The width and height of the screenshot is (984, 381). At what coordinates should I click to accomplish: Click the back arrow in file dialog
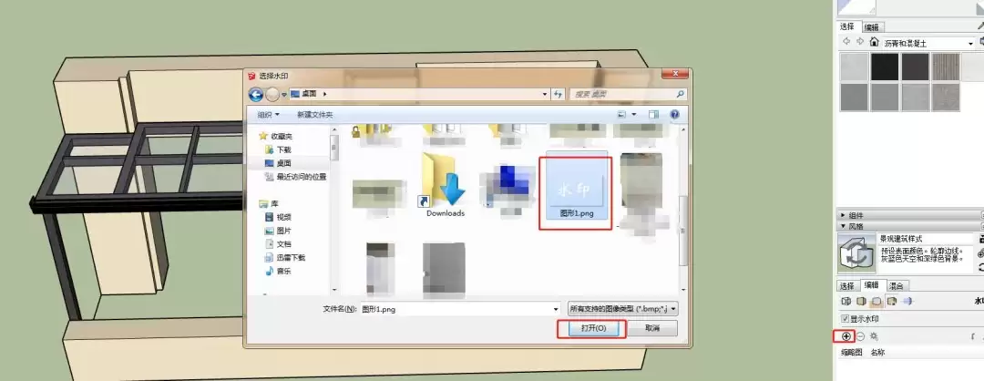(255, 94)
